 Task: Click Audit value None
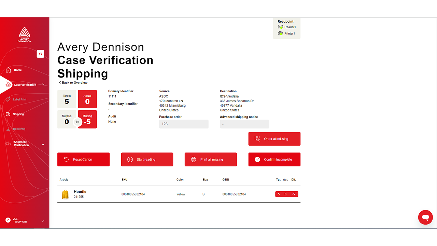[x=112, y=122]
